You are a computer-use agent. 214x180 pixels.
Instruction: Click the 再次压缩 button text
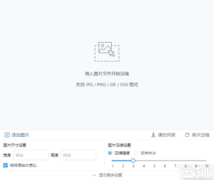(200, 135)
